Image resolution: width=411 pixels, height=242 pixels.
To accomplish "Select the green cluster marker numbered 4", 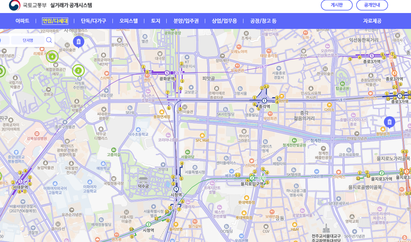I will (52, 57).
